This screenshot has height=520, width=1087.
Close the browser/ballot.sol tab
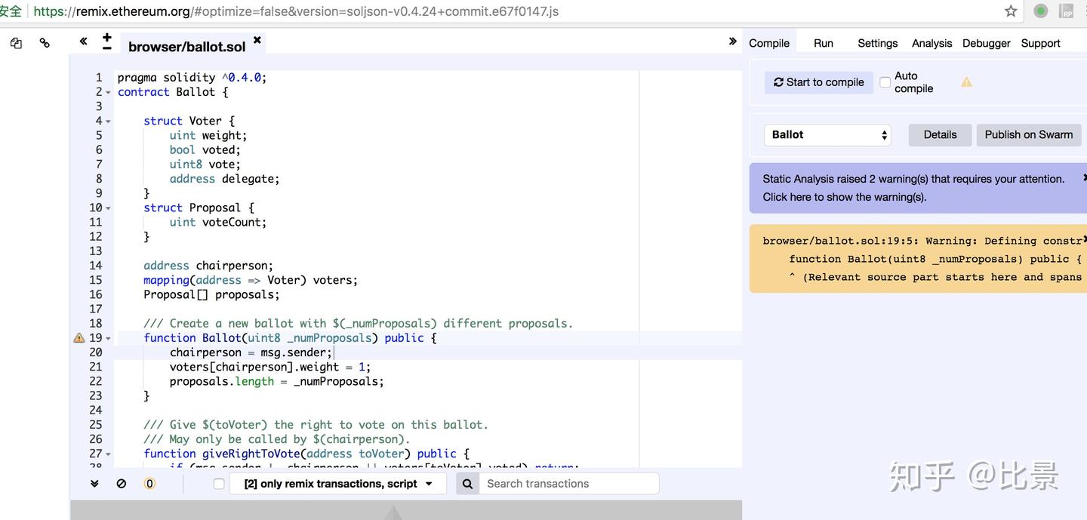pyautogui.click(x=257, y=40)
